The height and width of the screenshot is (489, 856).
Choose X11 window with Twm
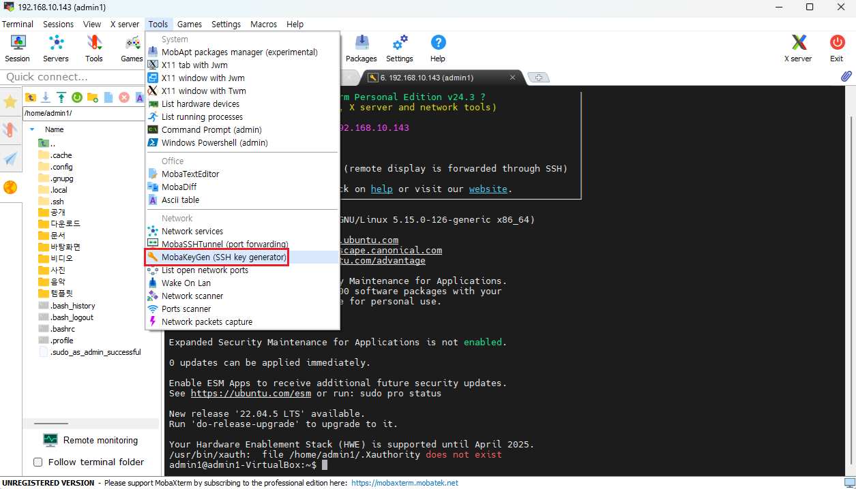click(242, 91)
